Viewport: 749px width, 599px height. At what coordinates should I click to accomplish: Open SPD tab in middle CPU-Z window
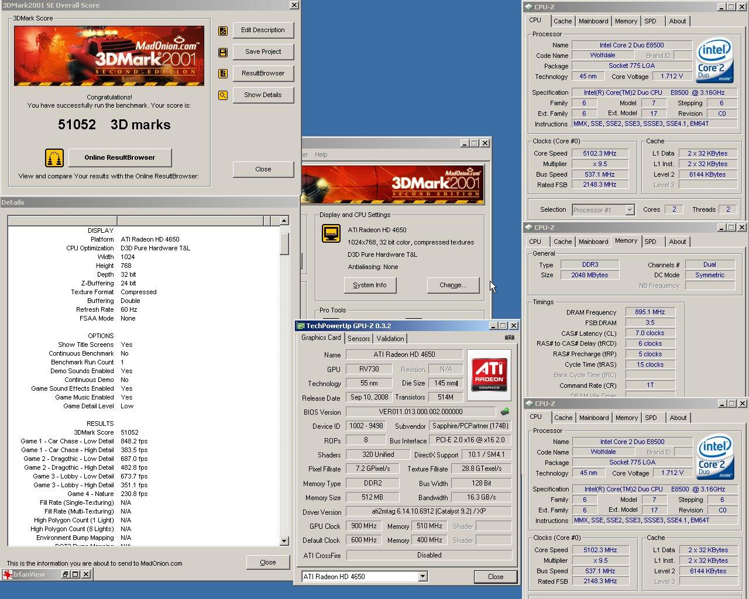[x=651, y=242]
